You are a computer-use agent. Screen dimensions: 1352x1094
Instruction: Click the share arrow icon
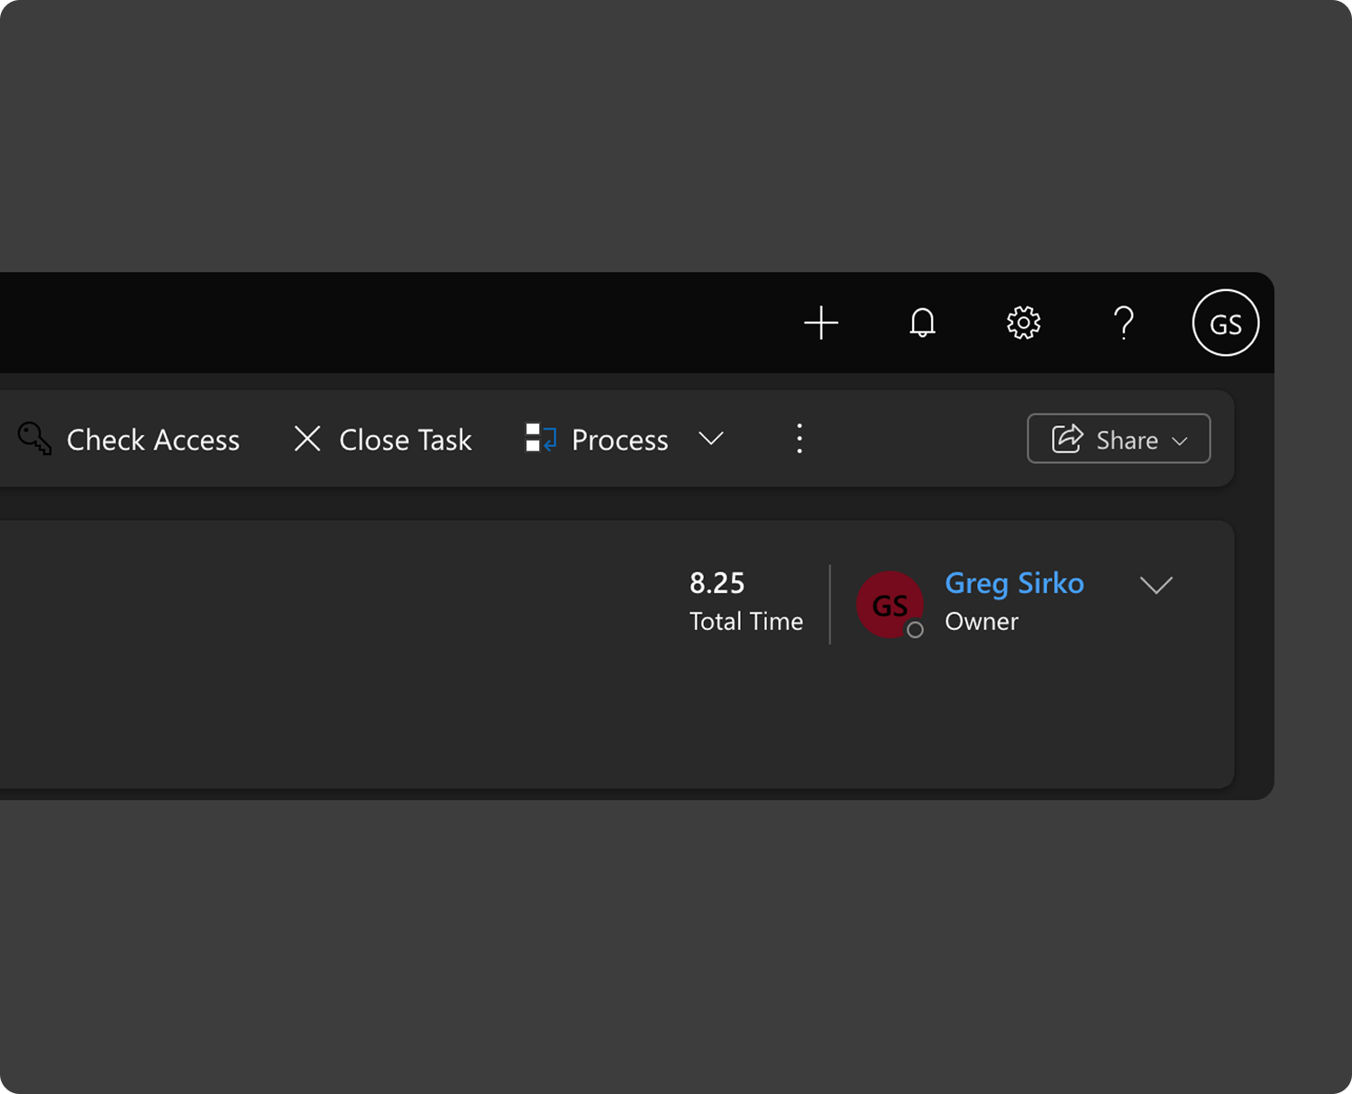pos(1067,439)
